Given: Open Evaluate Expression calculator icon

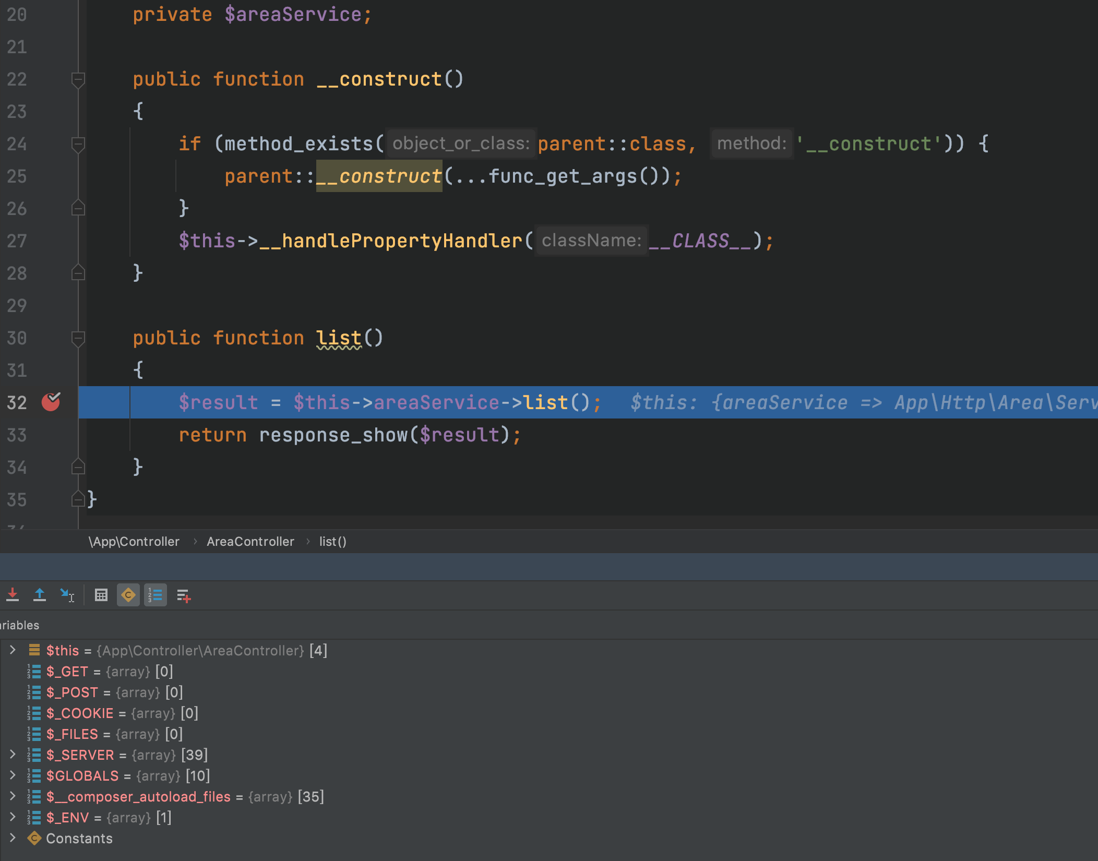Looking at the screenshot, I should point(101,595).
